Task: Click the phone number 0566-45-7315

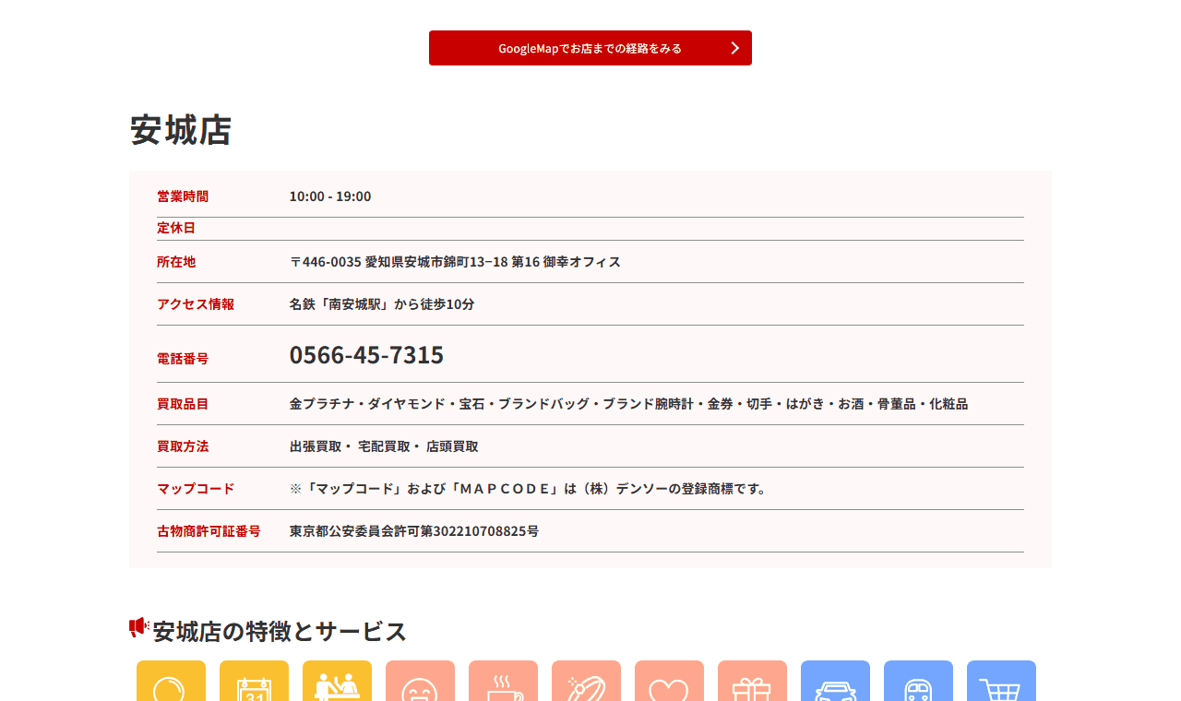Action: pyautogui.click(x=366, y=355)
